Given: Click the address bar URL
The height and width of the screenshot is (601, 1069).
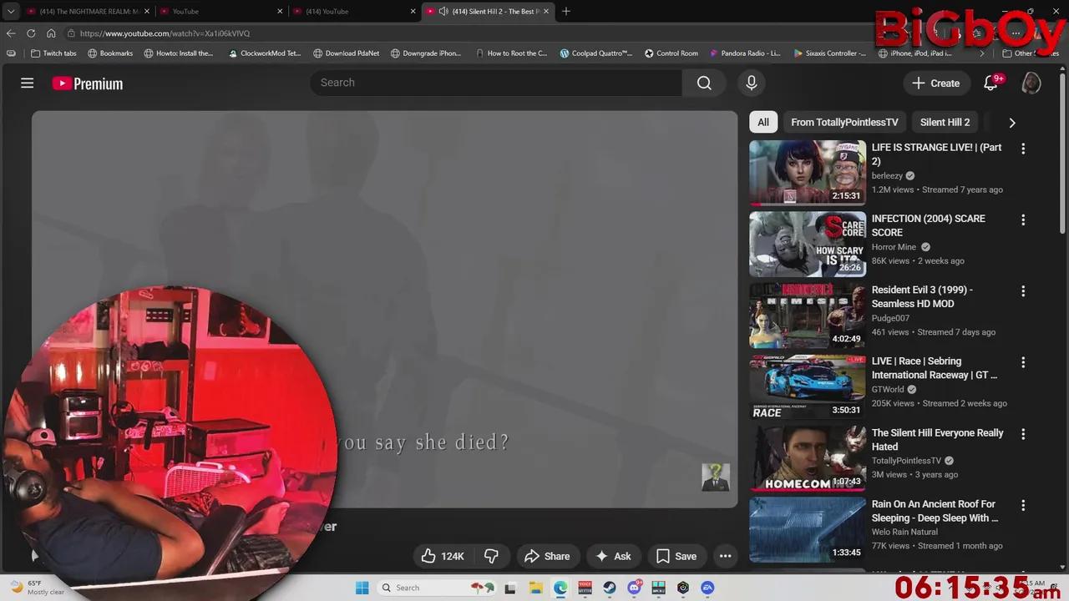Looking at the screenshot, I should [165, 33].
